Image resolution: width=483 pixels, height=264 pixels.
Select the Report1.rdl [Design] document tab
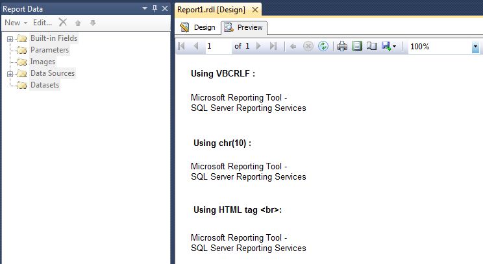click(x=212, y=10)
